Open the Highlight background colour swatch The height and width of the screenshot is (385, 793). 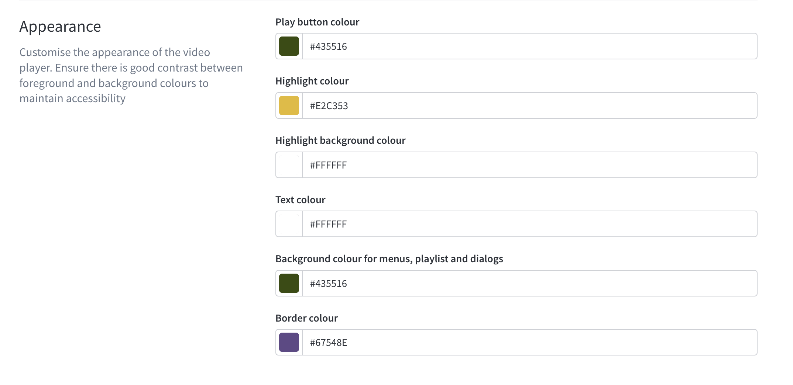pos(289,165)
